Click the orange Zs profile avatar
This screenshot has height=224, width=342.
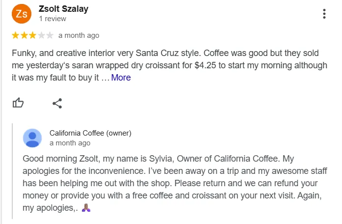tap(22, 14)
